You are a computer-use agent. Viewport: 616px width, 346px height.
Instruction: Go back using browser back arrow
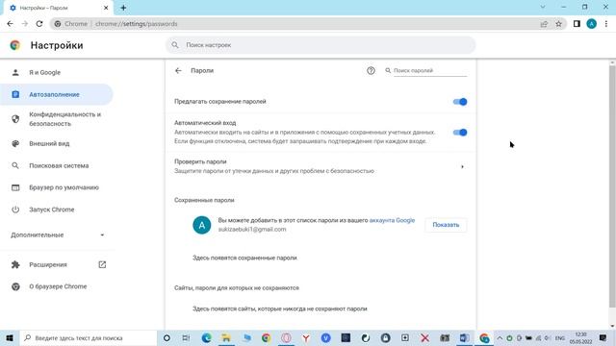point(11,24)
